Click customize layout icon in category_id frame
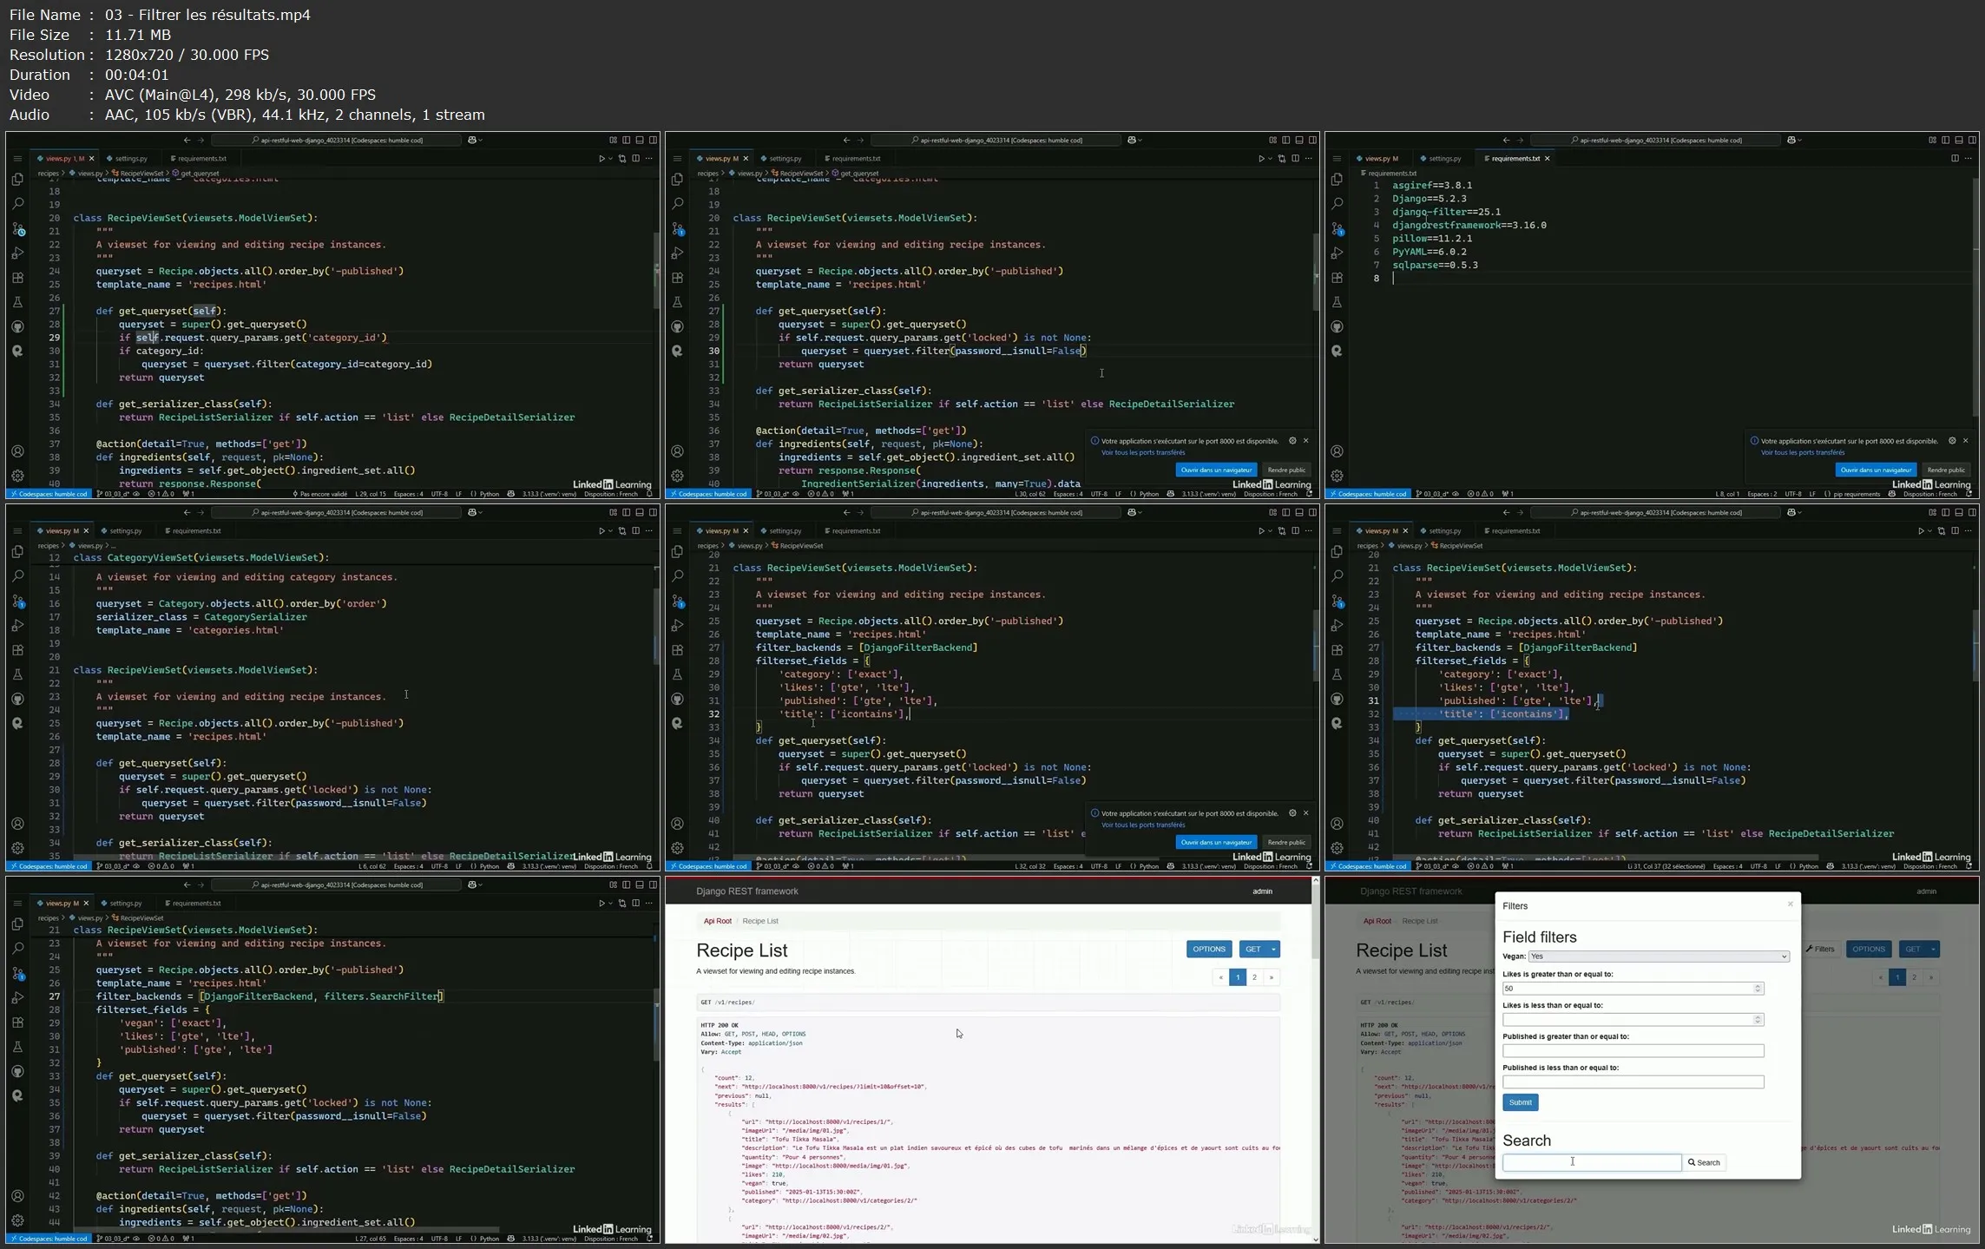 click(x=613, y=140)
